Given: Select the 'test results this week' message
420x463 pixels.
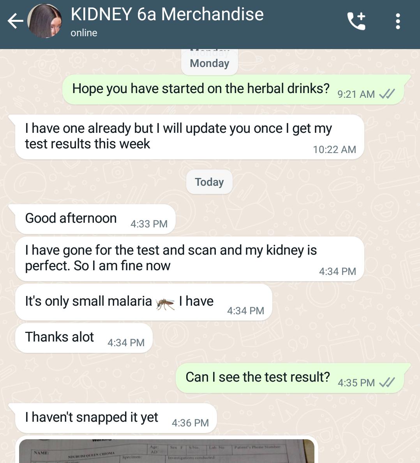Looking at the screenshot, I should coord(189,137).
